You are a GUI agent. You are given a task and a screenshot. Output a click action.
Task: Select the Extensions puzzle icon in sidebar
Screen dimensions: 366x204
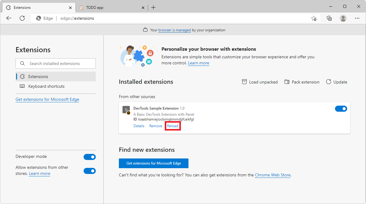[x=22, y=76]
